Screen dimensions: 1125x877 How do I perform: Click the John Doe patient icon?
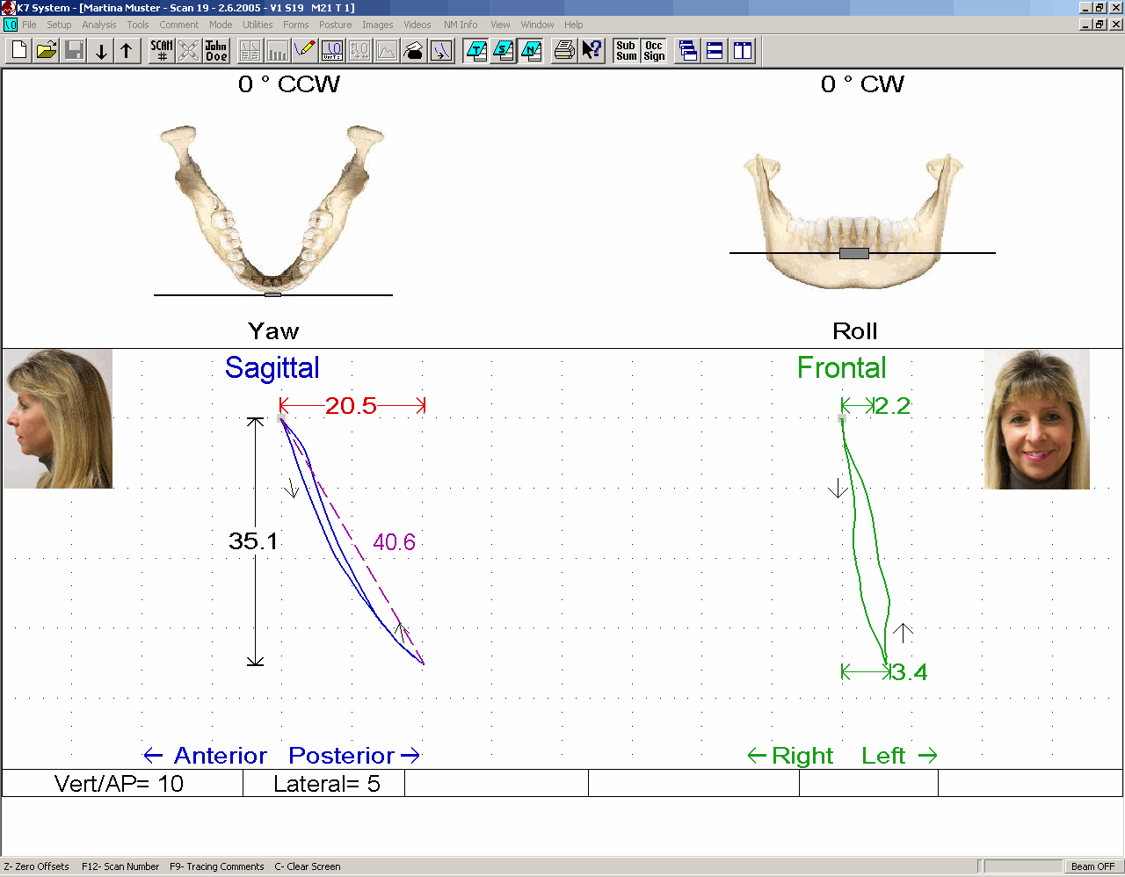pyautogui.click(x=216, y=51)
